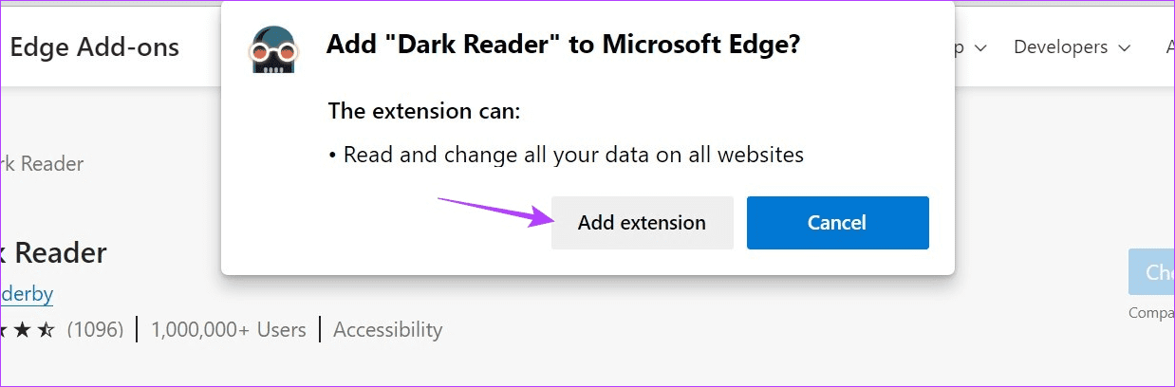Click the star rating icons
1175x387 pixels.
(x=28, y=330)
